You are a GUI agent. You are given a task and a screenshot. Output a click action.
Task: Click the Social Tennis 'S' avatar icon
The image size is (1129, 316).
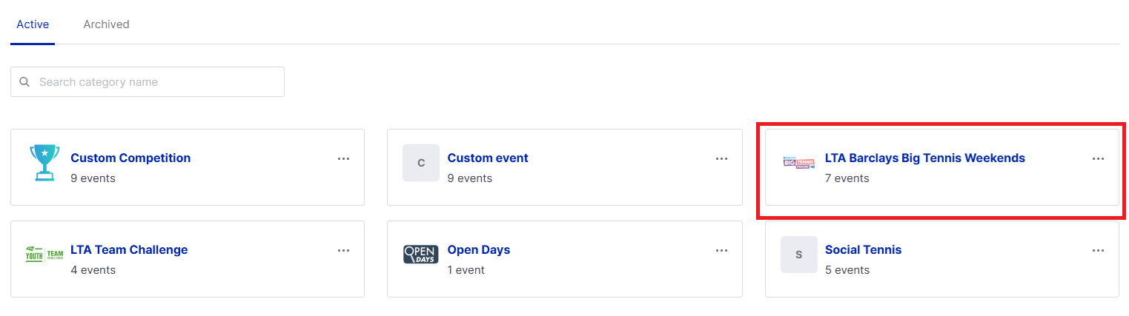click(798, 255)
